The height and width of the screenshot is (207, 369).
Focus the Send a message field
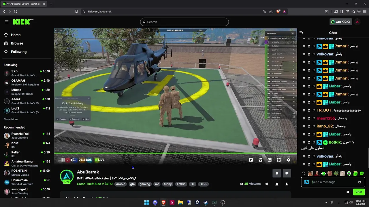click(x=333, y=182)
